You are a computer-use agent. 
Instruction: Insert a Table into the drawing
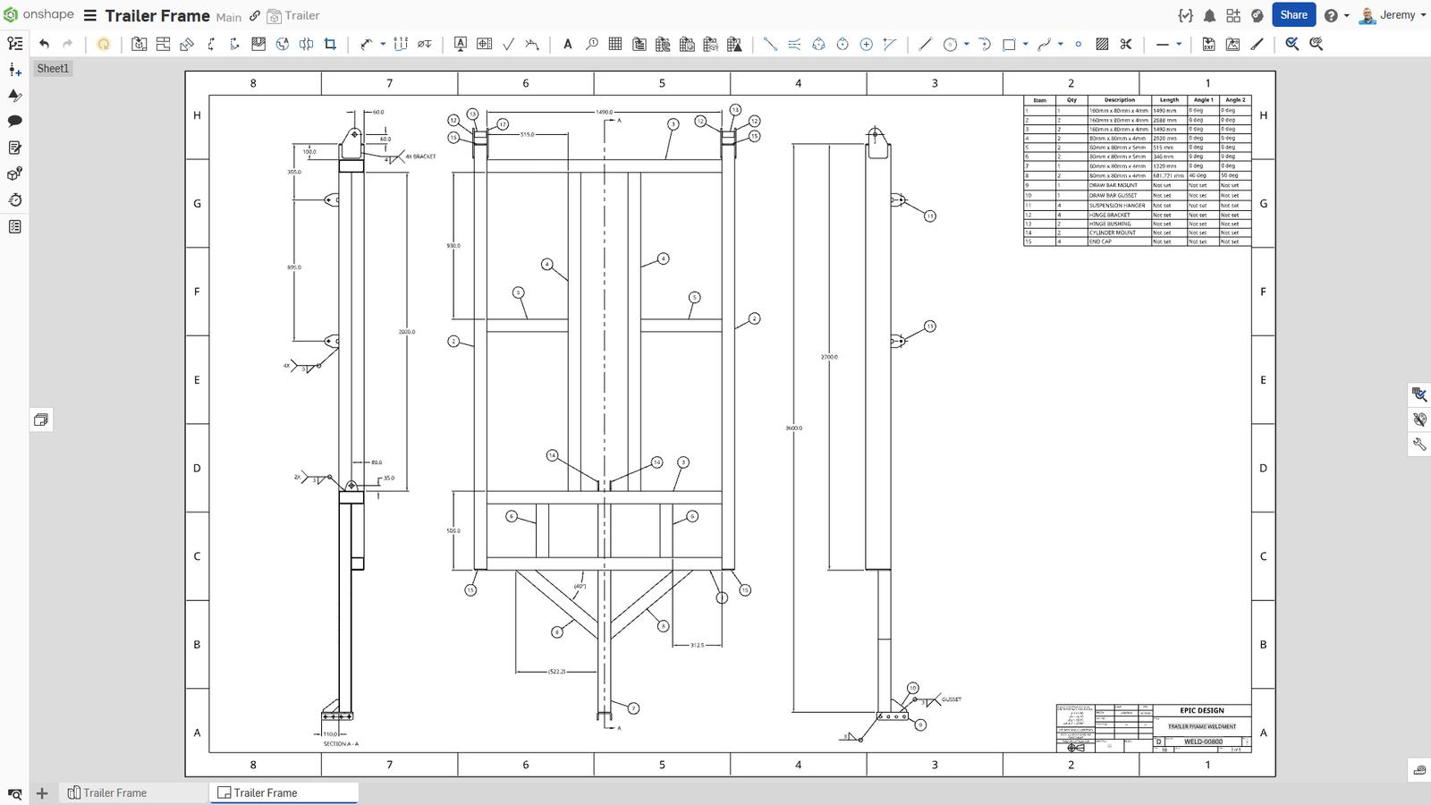[614, 43]
